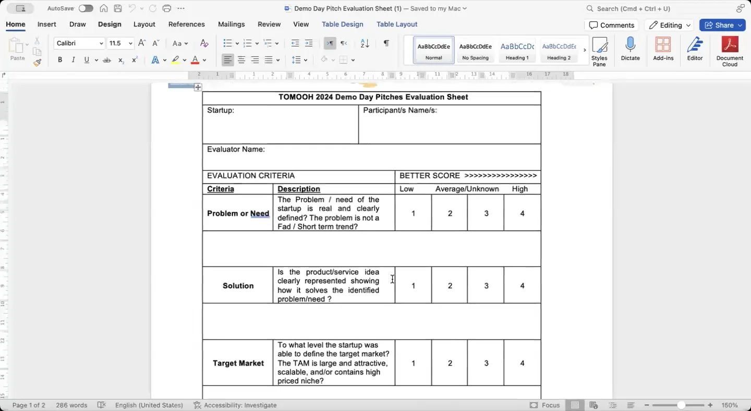Click the Comments button

click(x=611, y=25)
